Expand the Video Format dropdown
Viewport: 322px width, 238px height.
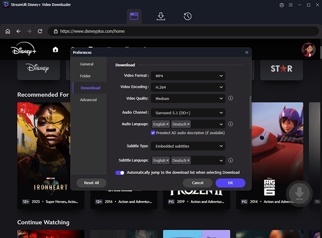(187, 76)
